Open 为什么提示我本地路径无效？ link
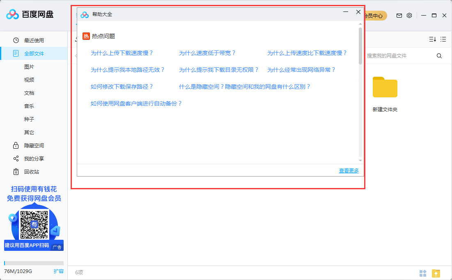Screen dimensions: 452x280 [x=128, y=70]
